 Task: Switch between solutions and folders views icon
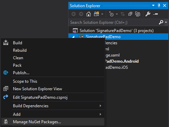pyautogui.click(x=96, y=14)
